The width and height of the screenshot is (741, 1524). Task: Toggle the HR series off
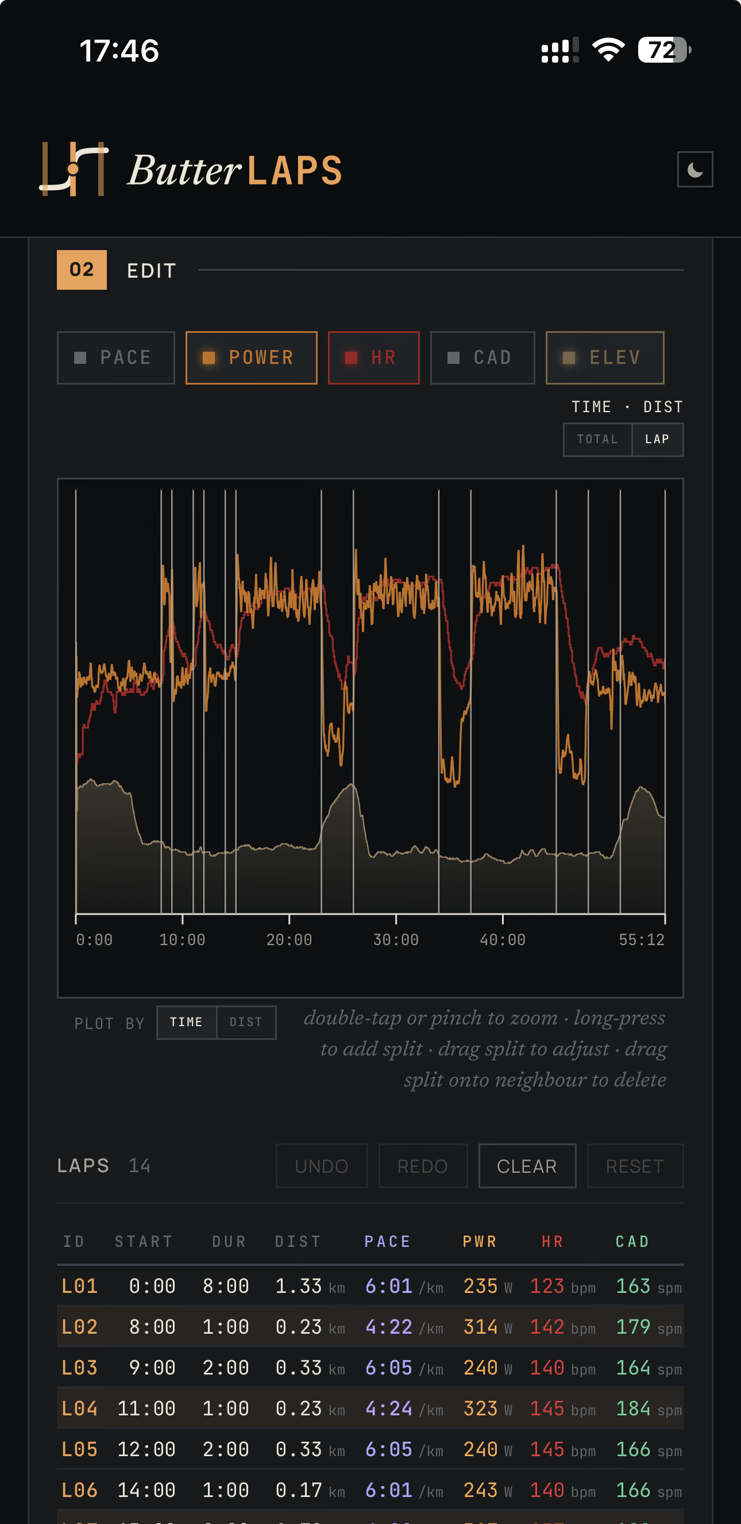click(374, 358)
